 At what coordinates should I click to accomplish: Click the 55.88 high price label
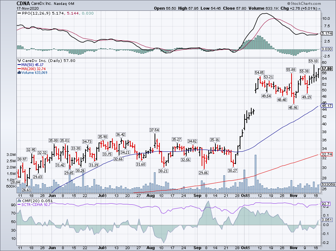pyautogui.click(x=291, y=70)
